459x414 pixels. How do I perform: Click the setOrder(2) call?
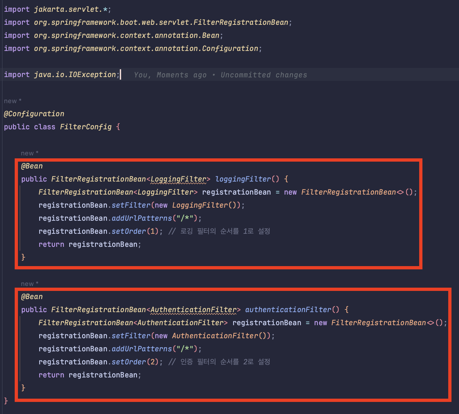(135, 362)
